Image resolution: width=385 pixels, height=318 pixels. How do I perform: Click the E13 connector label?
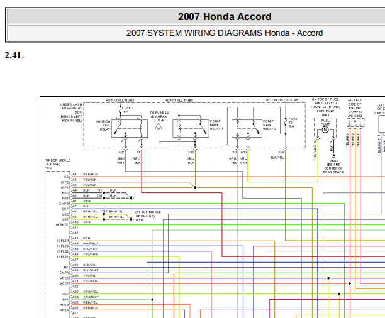243,152
